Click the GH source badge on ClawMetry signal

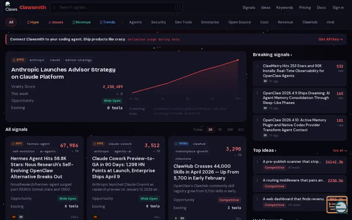click(x=265, y=81)
